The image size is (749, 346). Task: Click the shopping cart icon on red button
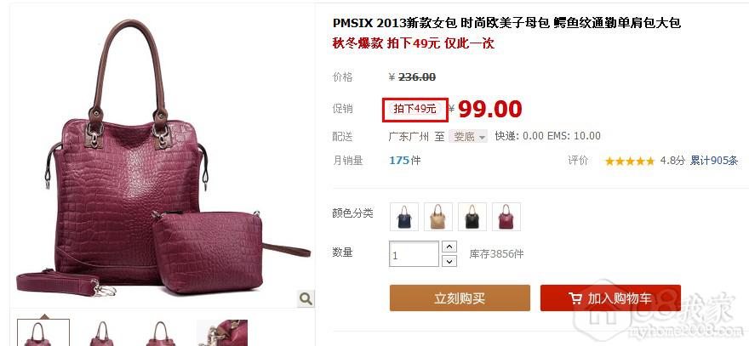point(575,298)
